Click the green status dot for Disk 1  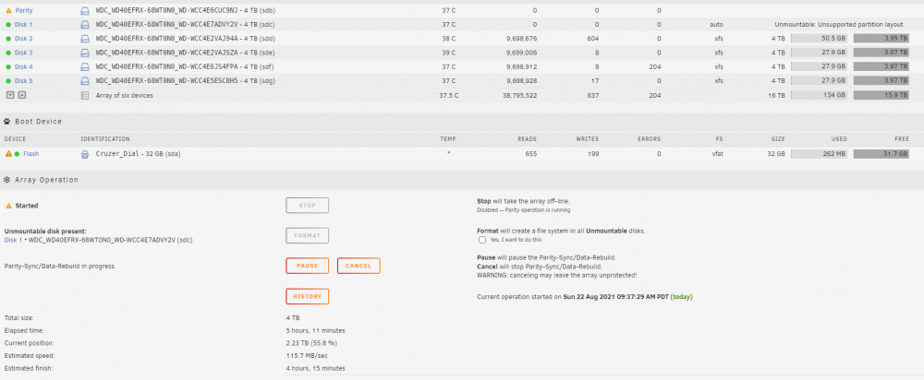click(8, 25)
